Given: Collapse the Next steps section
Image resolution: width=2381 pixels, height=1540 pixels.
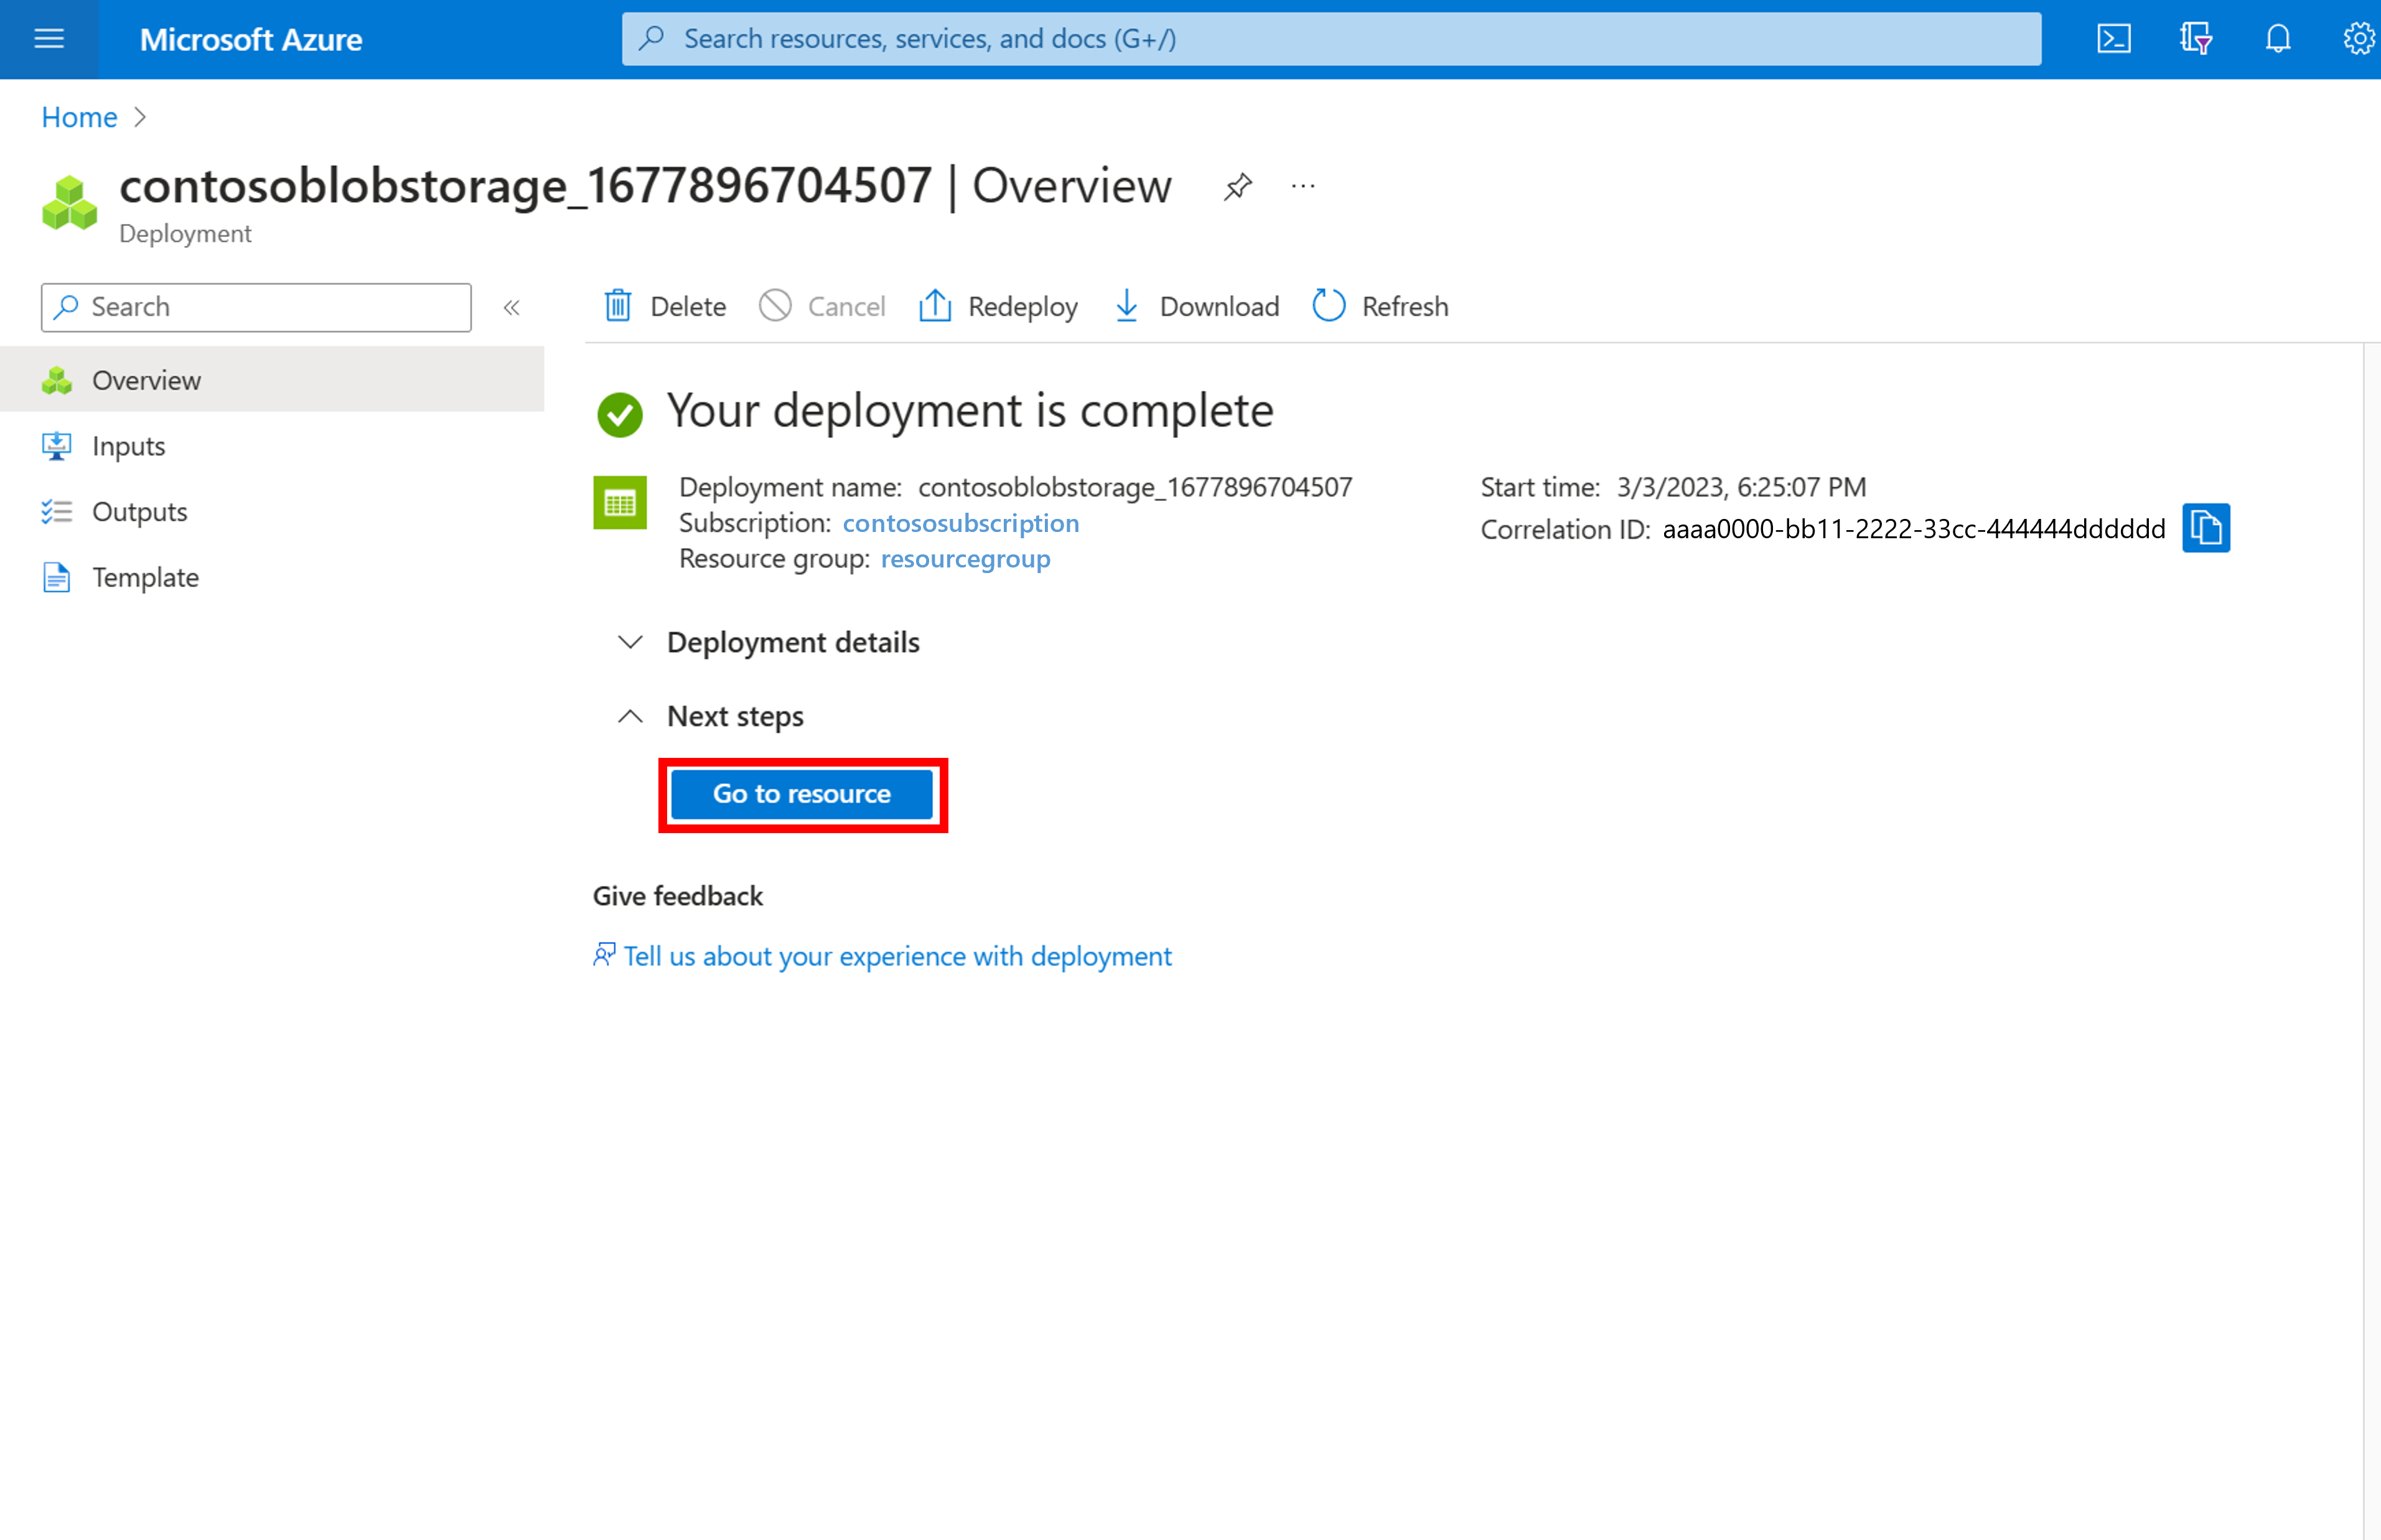Looking at the screenshot, I should coord(630,716).
